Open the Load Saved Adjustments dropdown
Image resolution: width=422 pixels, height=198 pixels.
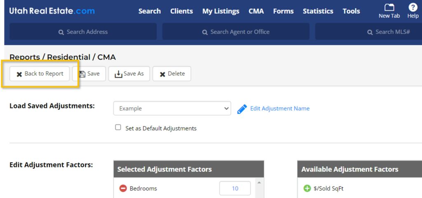click(x=172, y=108)
